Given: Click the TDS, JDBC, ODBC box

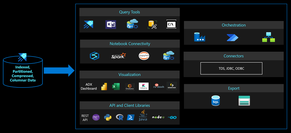Looking at the screenshot, I should [231, 68].
